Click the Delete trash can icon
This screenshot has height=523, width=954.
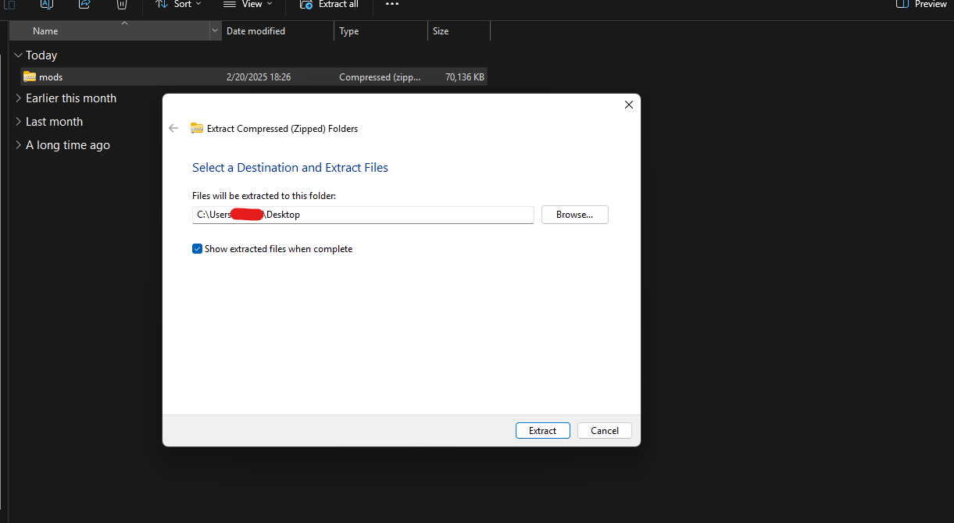tap(122, 4)
